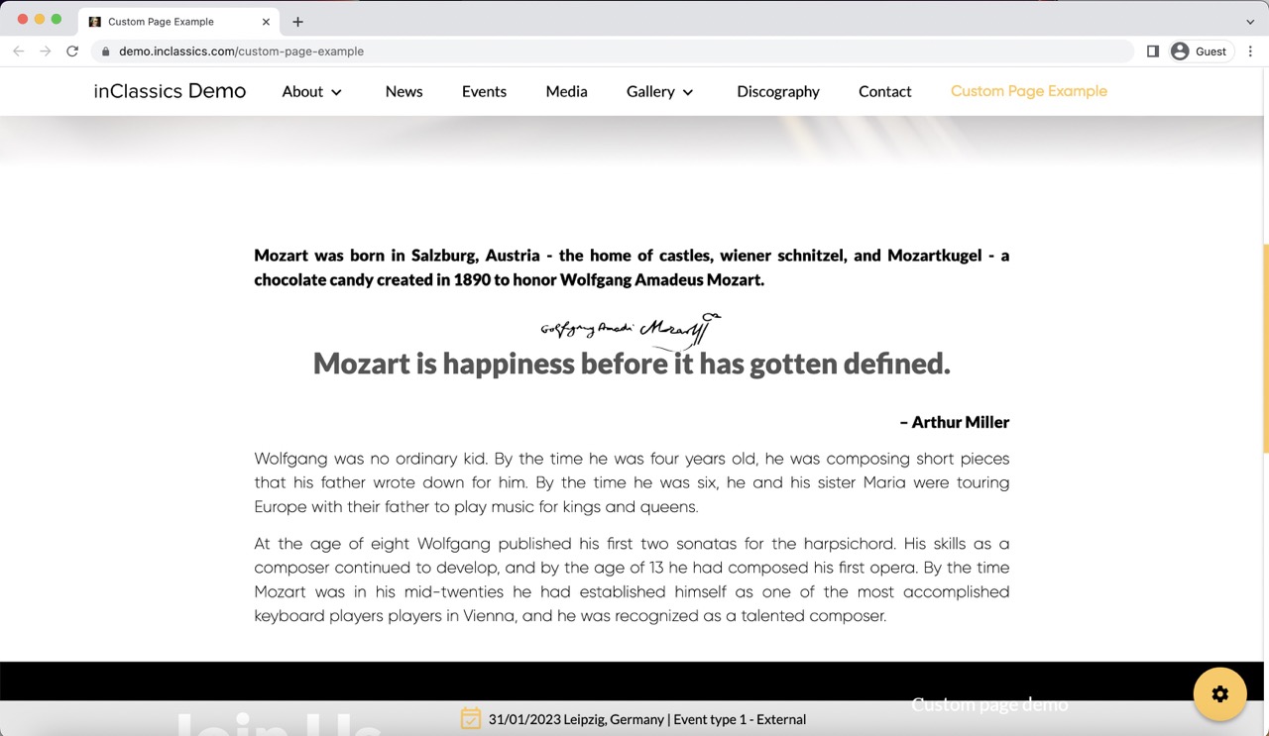This screenshot has width=1269, height=736.
Task: Reload the page with the refresh icon
Action: click(x=72, y=52)
